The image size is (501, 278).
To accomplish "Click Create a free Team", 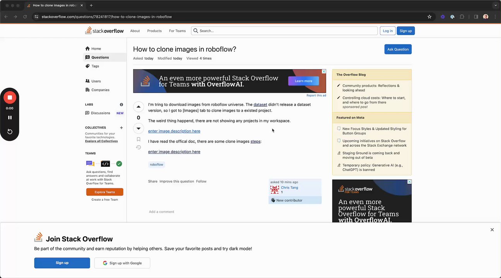I will (x=105, y=200).
